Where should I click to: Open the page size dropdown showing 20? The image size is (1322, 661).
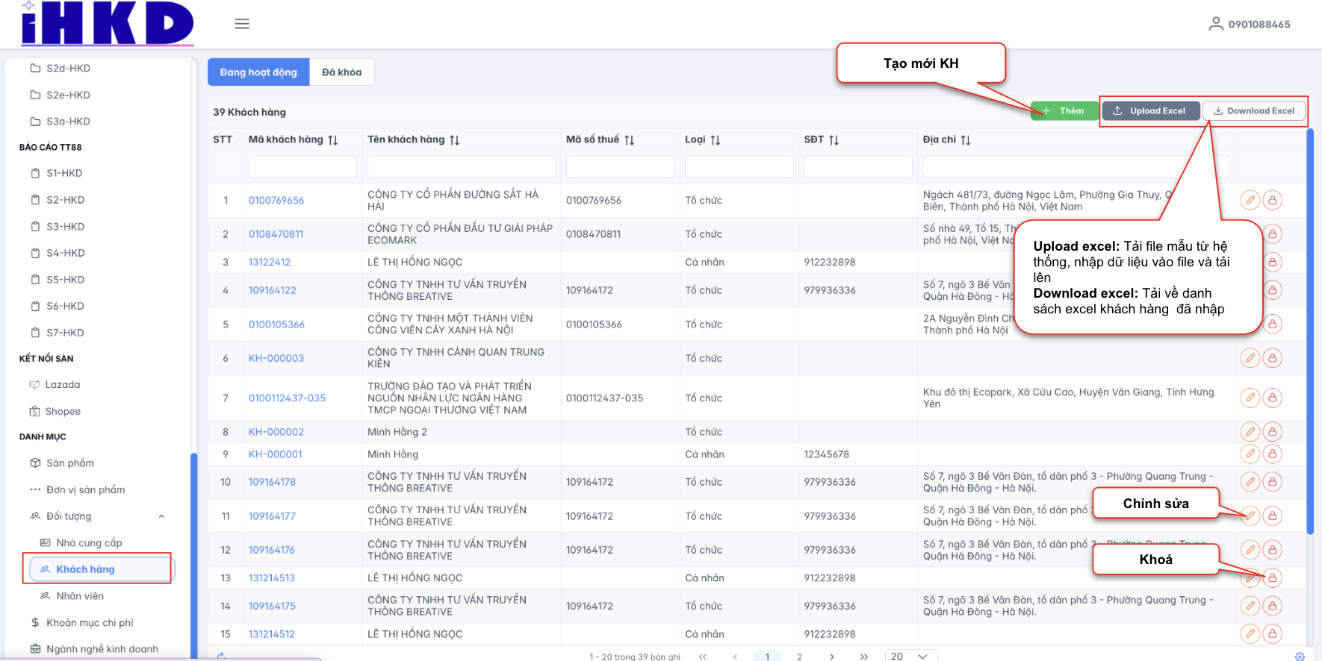[910, 656]
